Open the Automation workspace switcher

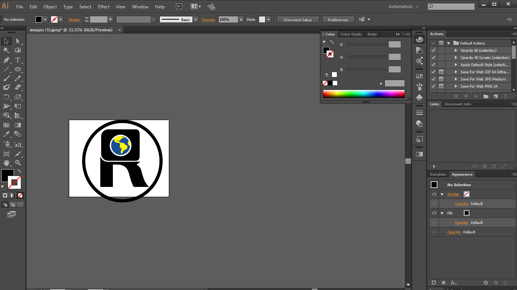click(x=403, y=6)
